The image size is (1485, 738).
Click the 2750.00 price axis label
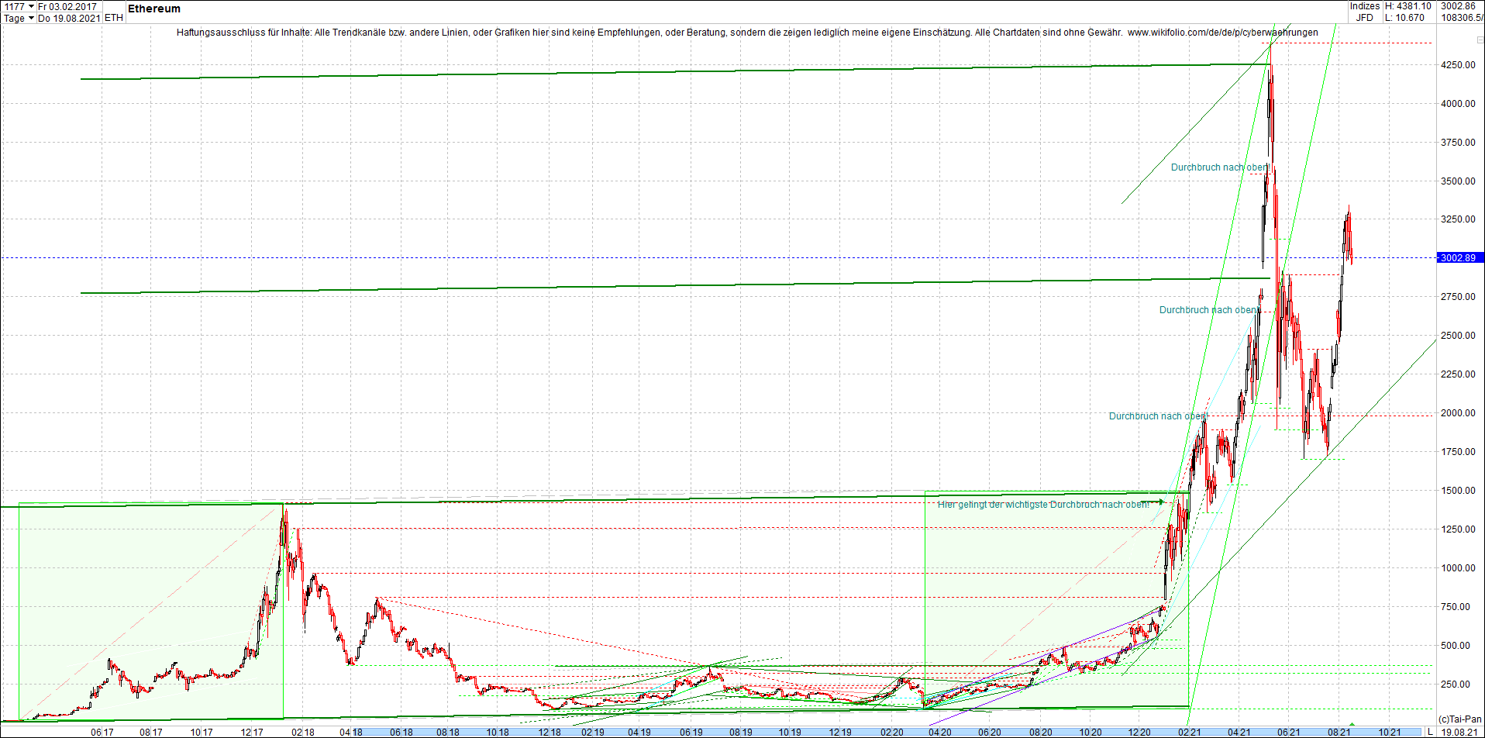[x=1458, y=296]
